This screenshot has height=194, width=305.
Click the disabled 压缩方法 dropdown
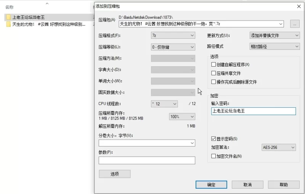tap(173, 59)
